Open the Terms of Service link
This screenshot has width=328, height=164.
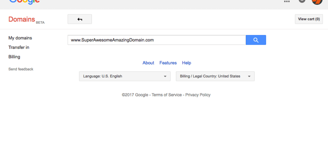click(x=167, y=95)
